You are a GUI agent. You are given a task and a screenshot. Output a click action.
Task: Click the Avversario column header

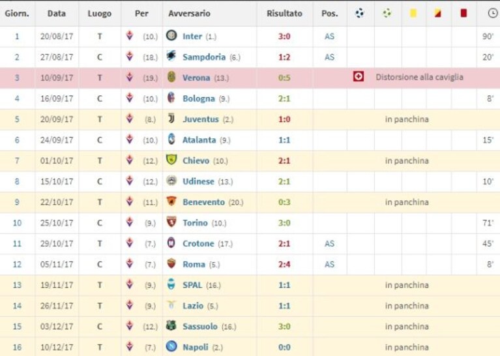189,14
